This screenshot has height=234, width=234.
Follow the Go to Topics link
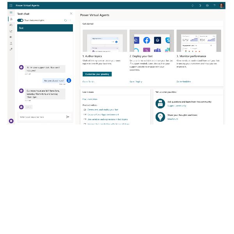pos(89,82)
